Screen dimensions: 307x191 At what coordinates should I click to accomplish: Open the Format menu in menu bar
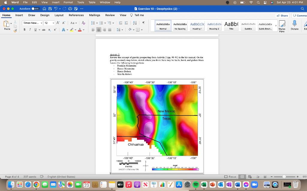pyautogui.click(x=68, y=2)
